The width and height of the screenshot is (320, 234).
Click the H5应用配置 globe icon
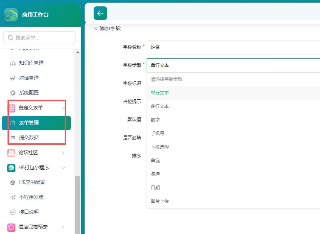[13, 182]
